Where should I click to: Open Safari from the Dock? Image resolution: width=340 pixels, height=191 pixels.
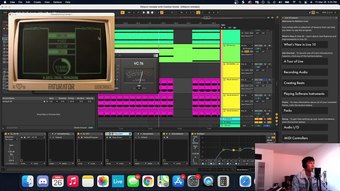click(245, 182)
